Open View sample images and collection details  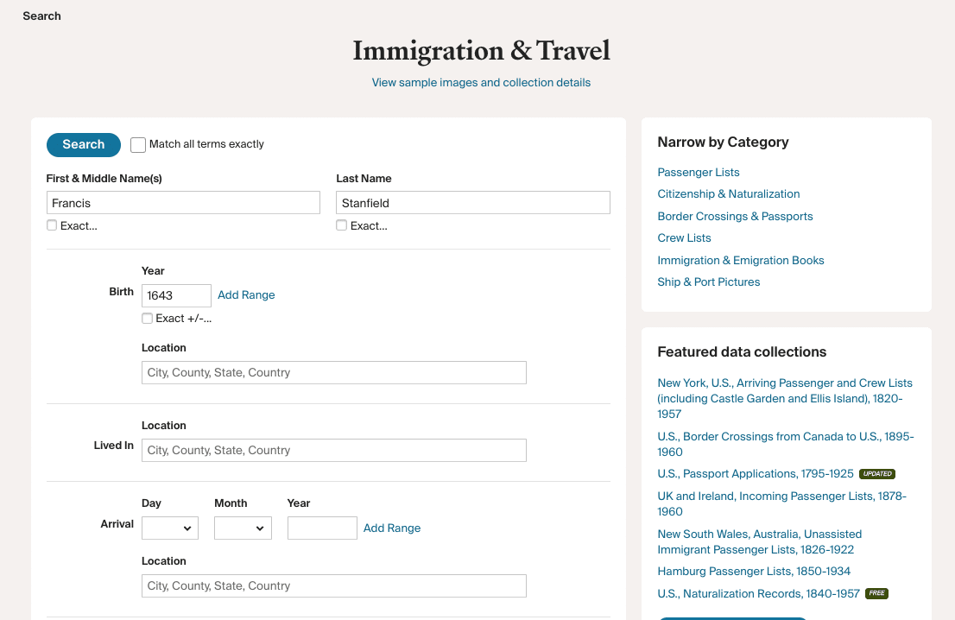(x=481, y=82)
